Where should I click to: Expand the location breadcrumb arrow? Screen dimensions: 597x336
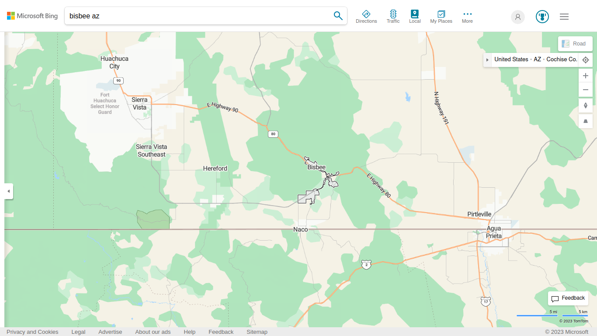487,59
